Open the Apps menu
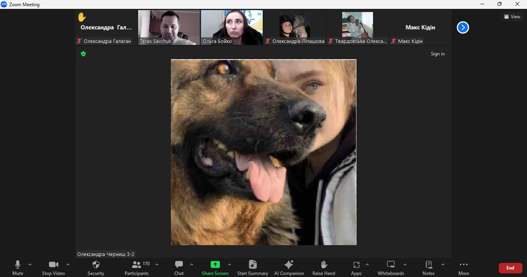The width and height of the screenshot is (527, 277). (x=356, y=268)
